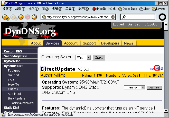This screenshot has width=169, height=118.
Task: Click the Select button
Action: pyautogui.click(x=99, y=58)
